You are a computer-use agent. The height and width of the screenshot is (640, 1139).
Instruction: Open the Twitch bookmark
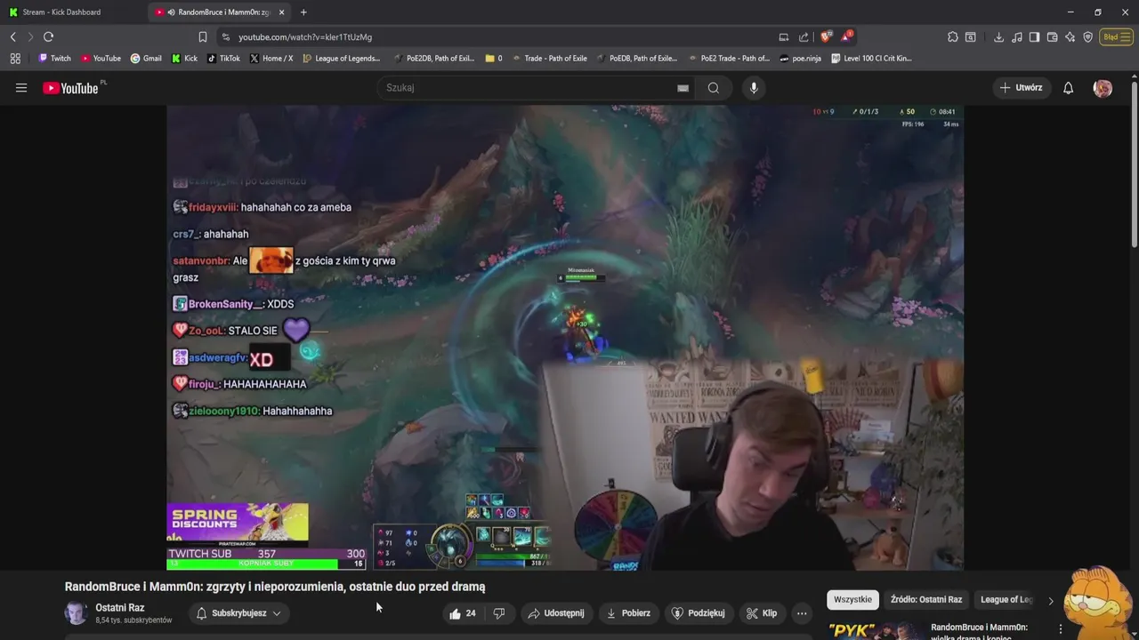(55, 59)
